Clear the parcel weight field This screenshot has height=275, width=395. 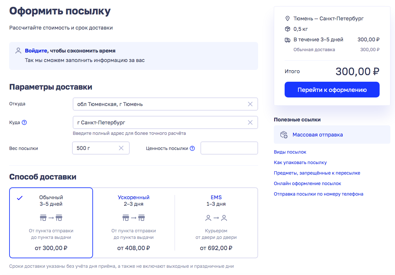pyautogui.click(x=121, y=148)
